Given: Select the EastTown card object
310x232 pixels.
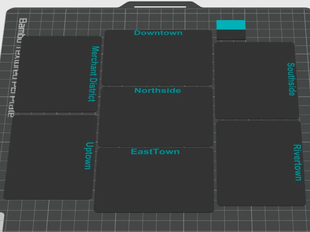Looking at the screenshot, I should (154, 180).
